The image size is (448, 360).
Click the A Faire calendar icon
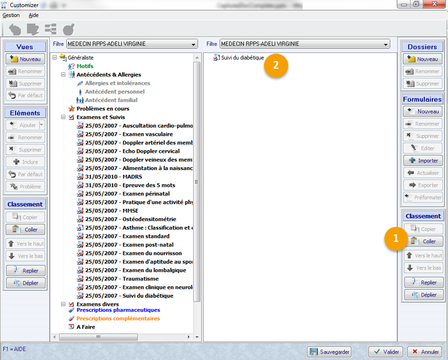tap(71, 327)
